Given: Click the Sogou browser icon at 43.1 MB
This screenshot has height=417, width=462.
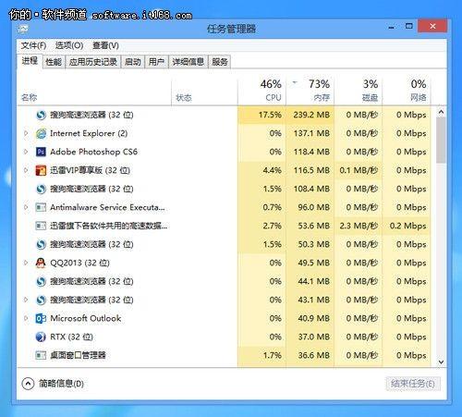Looking at the screenshot, I should pos(41,300).
